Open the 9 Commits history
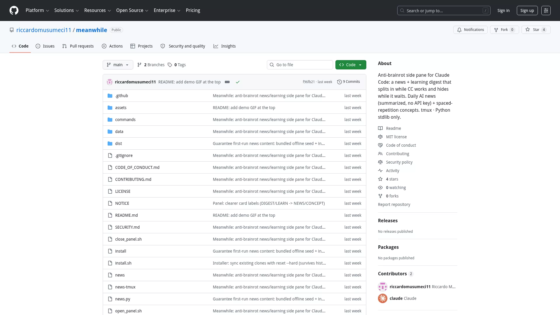Screen dimensions: 560x315 pyautogui.click(x=349, y=82)
